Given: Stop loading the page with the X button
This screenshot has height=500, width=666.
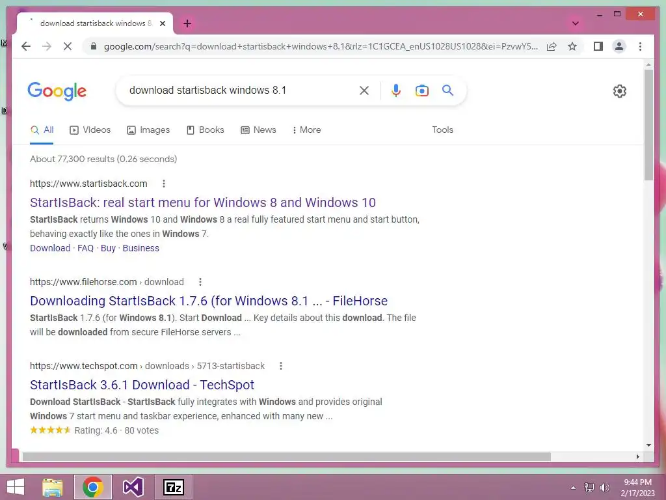Looking at the screenshot, I should click(68, 46).
